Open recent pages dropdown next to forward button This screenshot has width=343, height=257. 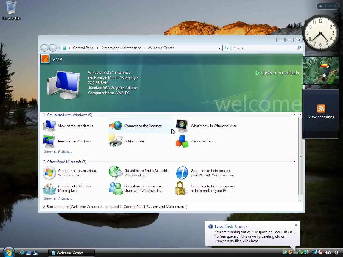tap(59, 48)
